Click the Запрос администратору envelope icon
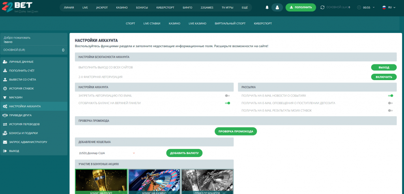The width and height of the screenshot is (404, 194). 5,142
